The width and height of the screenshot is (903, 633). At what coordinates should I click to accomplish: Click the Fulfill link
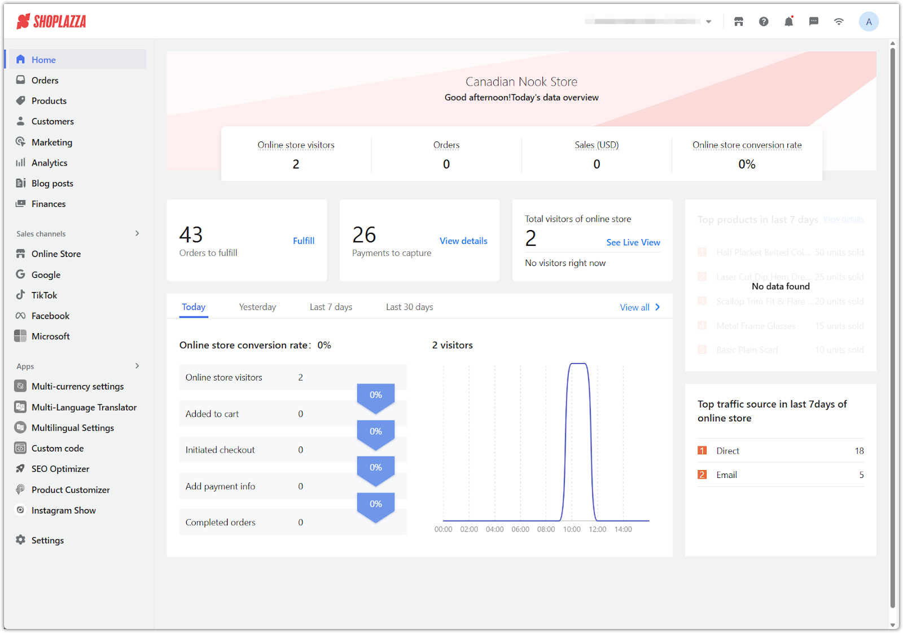point(304,241)
